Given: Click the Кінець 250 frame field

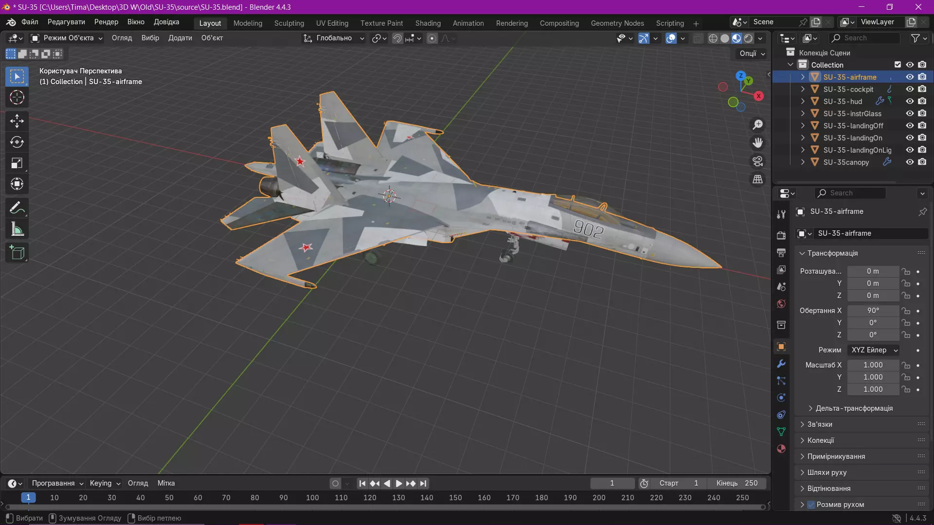Looking at the screenshot, I should 736,483.
